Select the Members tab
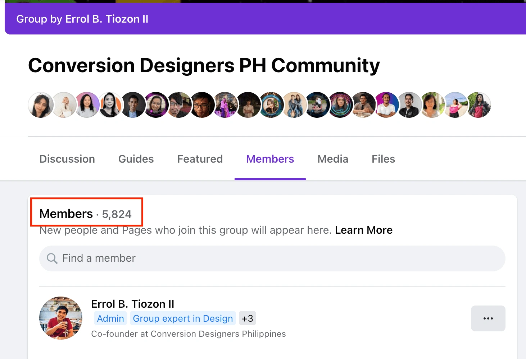The image size is (526, 359). coord(270,159)
